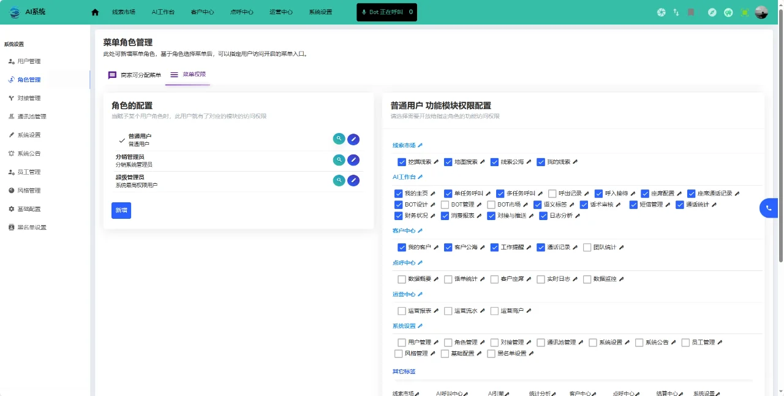Screen dimensions: 784x396
Task: Select the 普通用户 role row
Action: (140, 140)
